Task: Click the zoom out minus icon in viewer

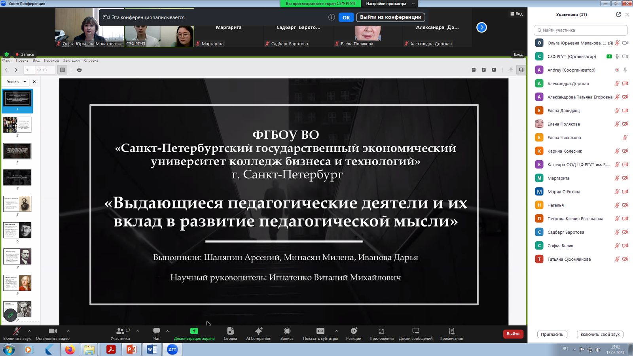Action: (474, 70)
